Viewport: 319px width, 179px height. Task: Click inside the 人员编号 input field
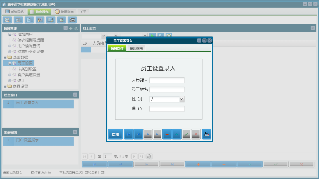point(167,80)
